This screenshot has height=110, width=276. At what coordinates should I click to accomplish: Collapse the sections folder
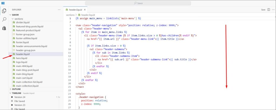point(12,19)
